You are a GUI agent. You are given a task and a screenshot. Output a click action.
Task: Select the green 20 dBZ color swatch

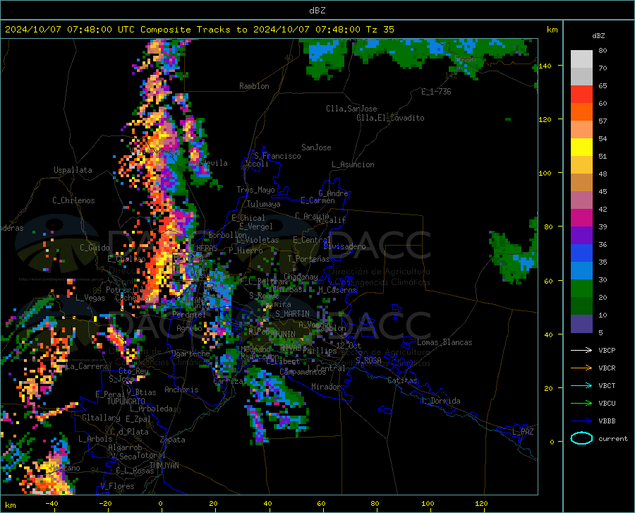tap(581, 289)
